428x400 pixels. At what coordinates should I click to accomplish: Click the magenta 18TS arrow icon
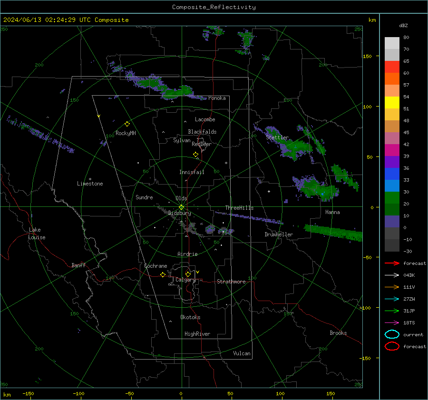392,323
